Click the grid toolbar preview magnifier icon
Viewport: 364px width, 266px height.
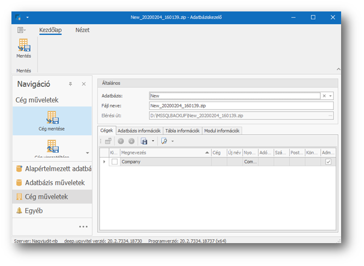coord(164,141)
